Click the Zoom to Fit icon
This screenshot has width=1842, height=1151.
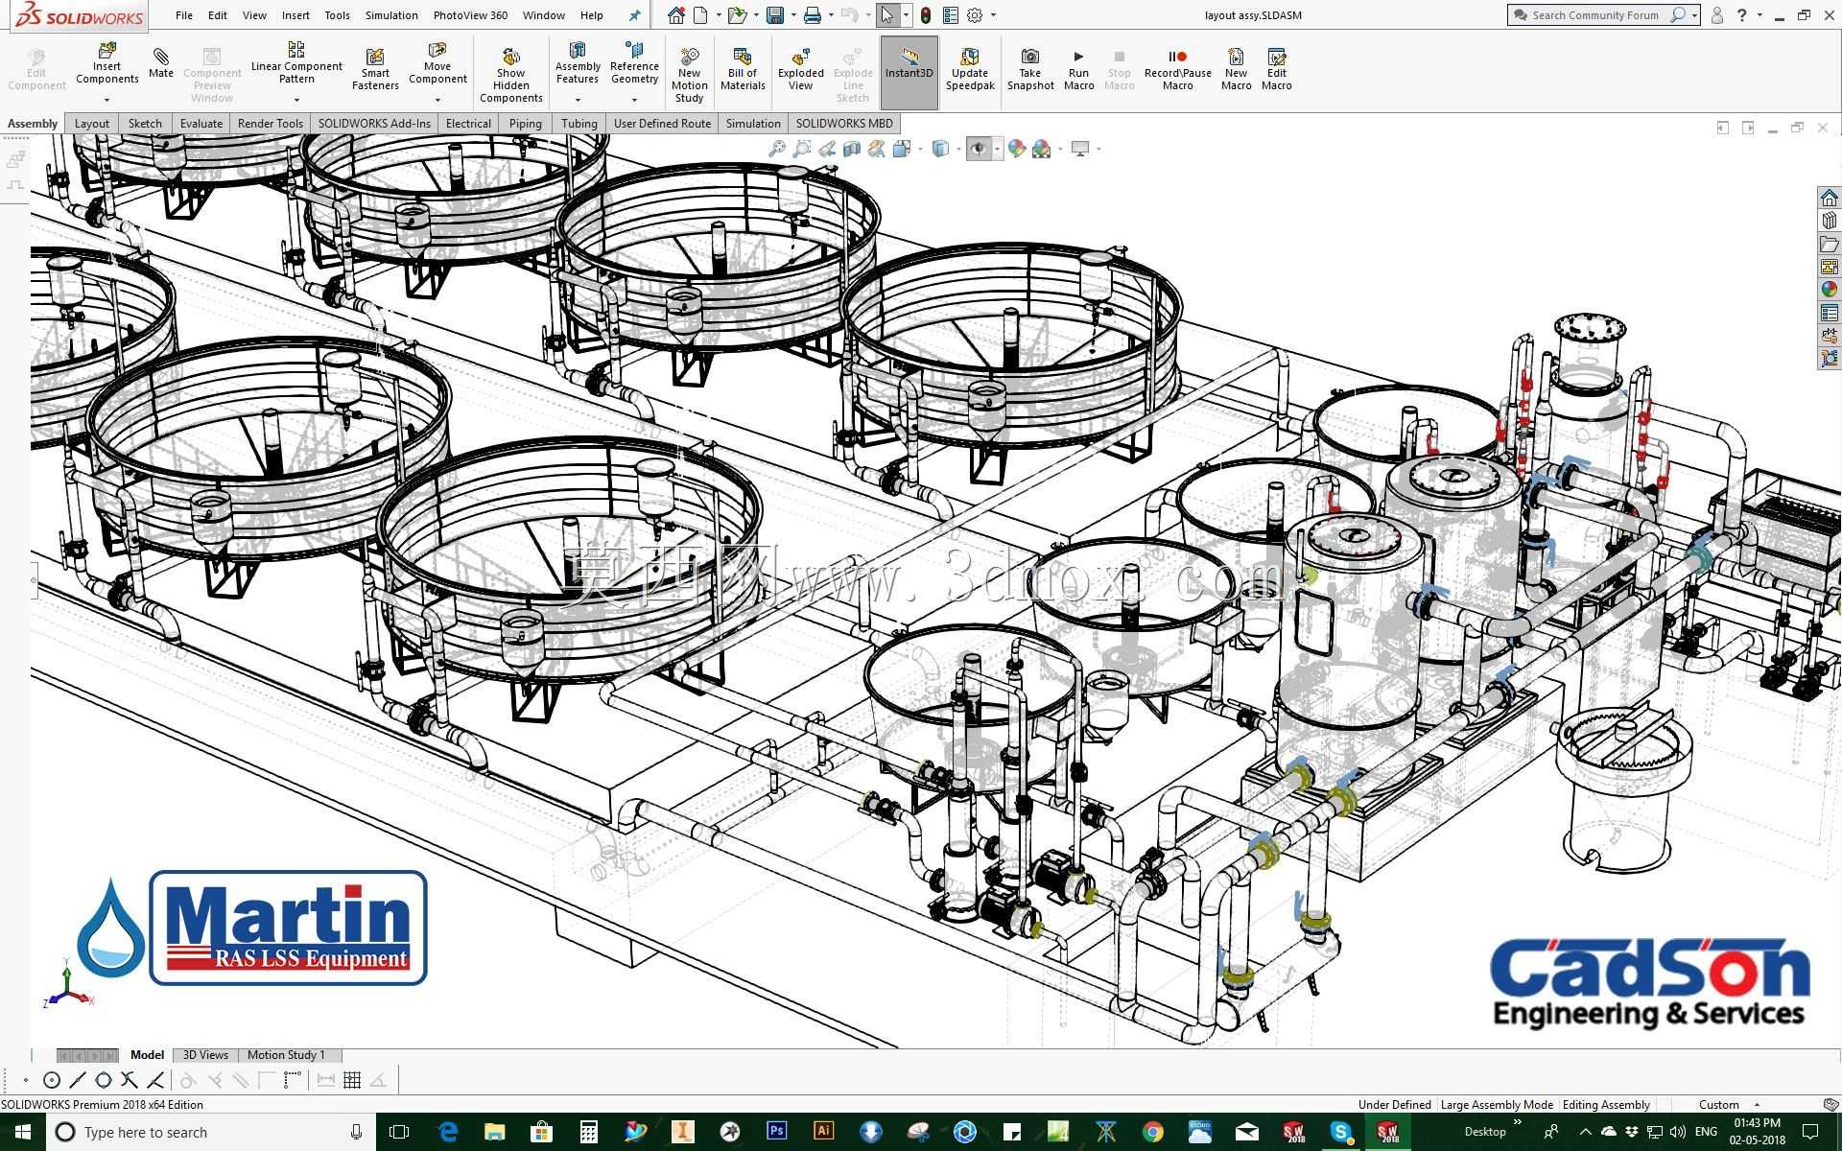coord(777,149)
